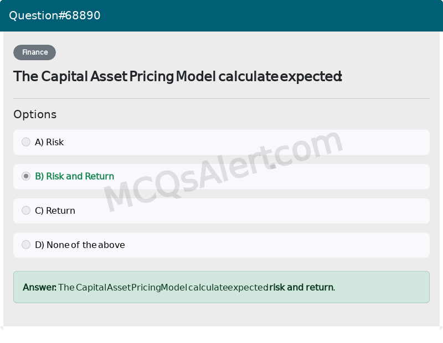Click 'The Capital Asset' at the question heading start
The image size is (443, 343).
70,76
